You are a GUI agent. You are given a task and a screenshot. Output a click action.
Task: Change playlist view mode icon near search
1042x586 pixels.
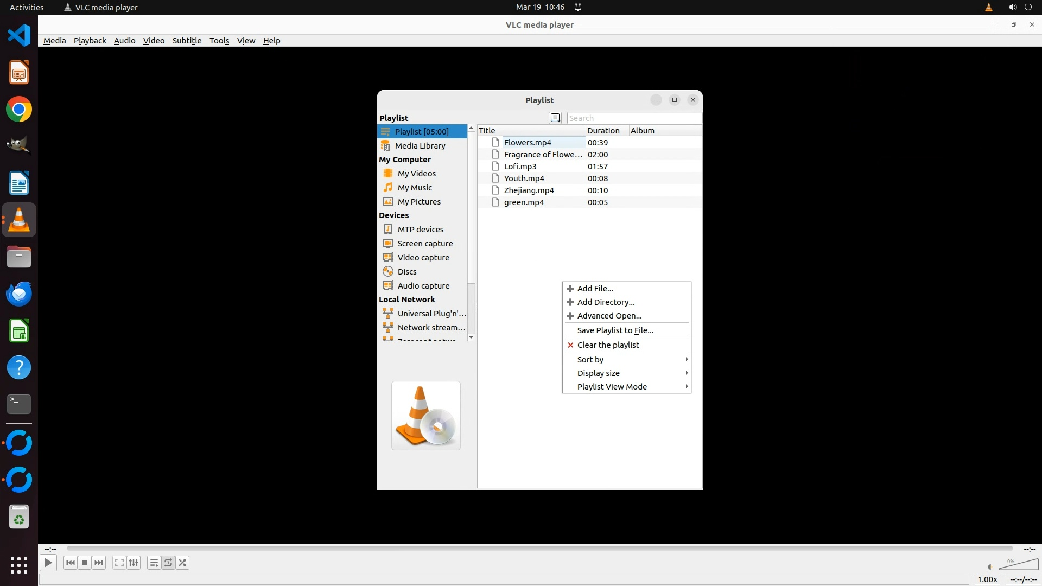(555, 118)
